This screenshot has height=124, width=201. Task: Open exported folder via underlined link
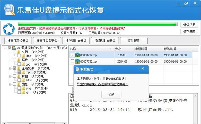click(x=102, y=84)
